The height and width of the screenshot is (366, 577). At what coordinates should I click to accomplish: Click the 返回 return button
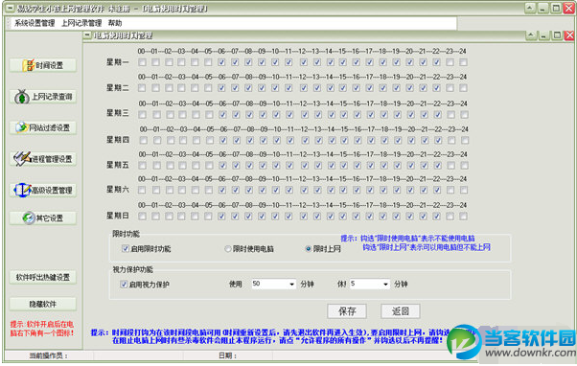pos(401,311)
